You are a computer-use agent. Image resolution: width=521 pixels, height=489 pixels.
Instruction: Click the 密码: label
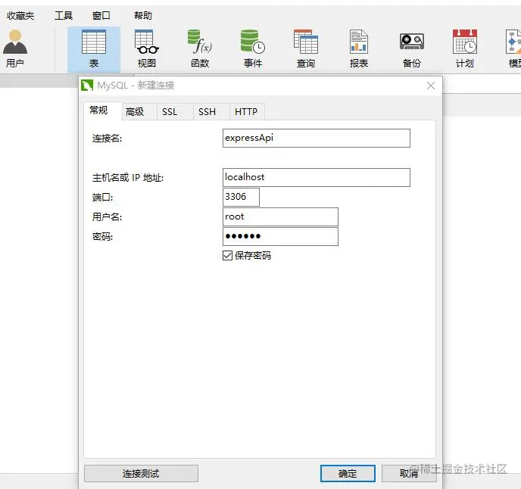pos(102,236)
